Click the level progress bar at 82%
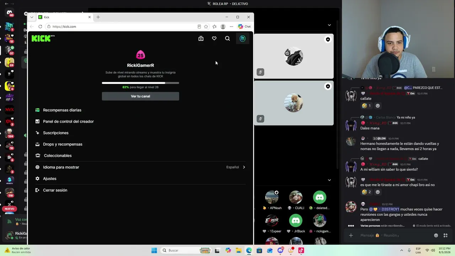 (x=140, y=83)
